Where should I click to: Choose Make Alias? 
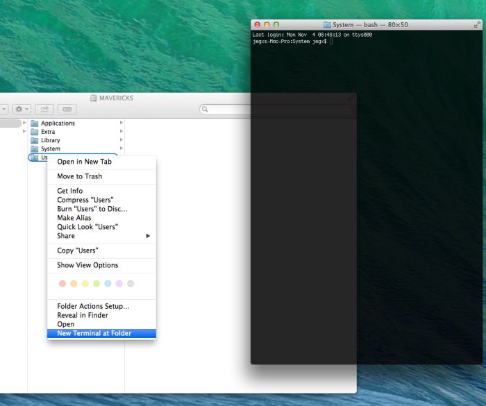[x=101, y=218]
